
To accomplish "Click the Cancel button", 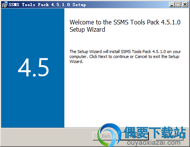I will point(169,136).
